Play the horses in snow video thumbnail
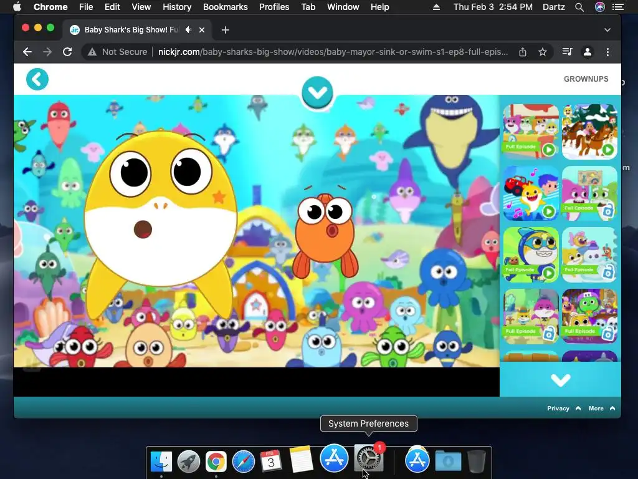This screenshot has height=479, width=638. (x=589, y=132)
